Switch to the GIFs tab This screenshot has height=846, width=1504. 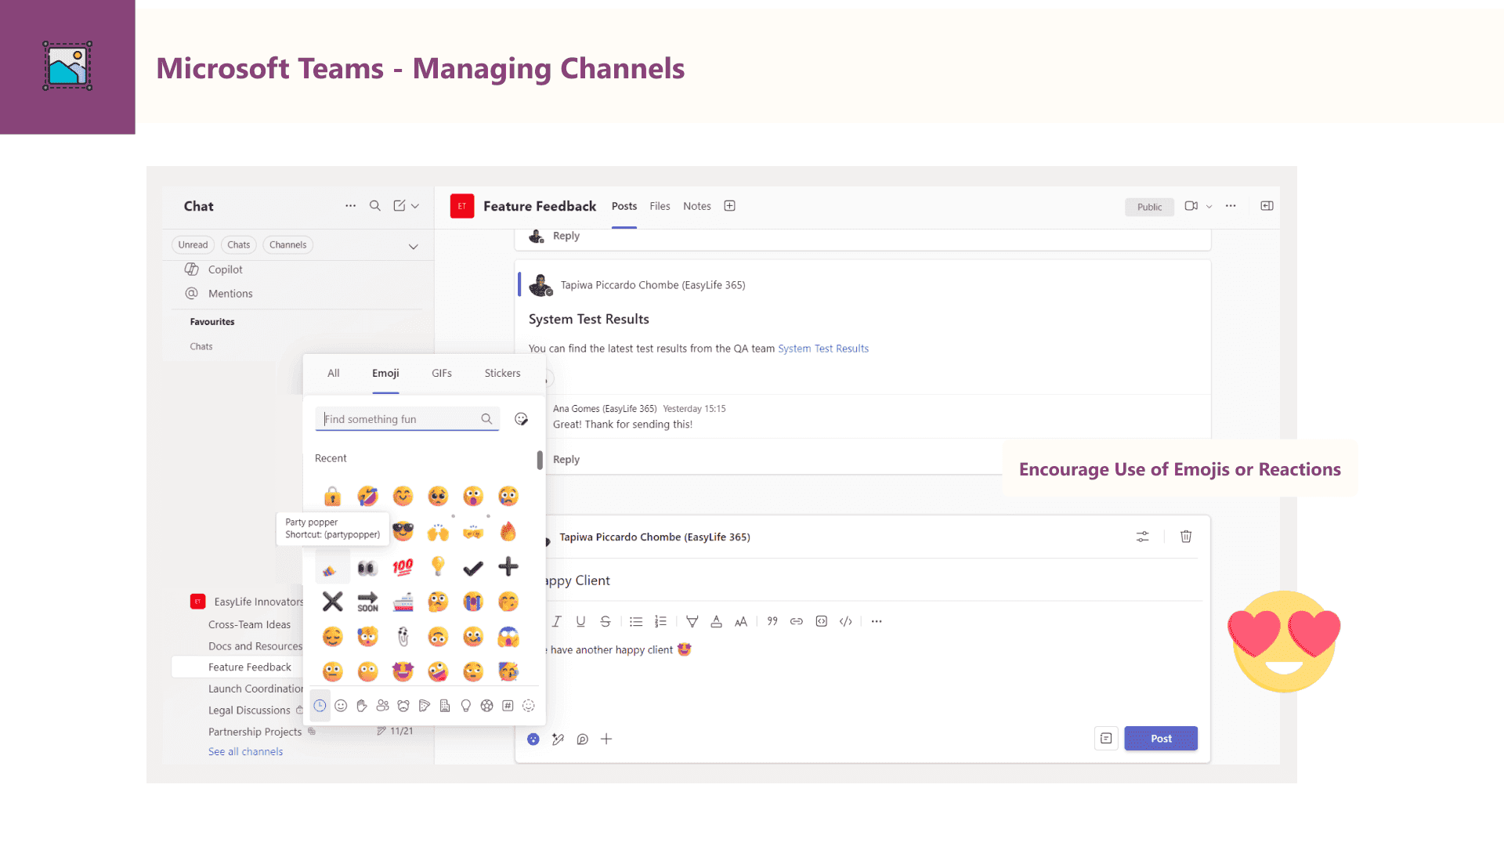[441, 374]
